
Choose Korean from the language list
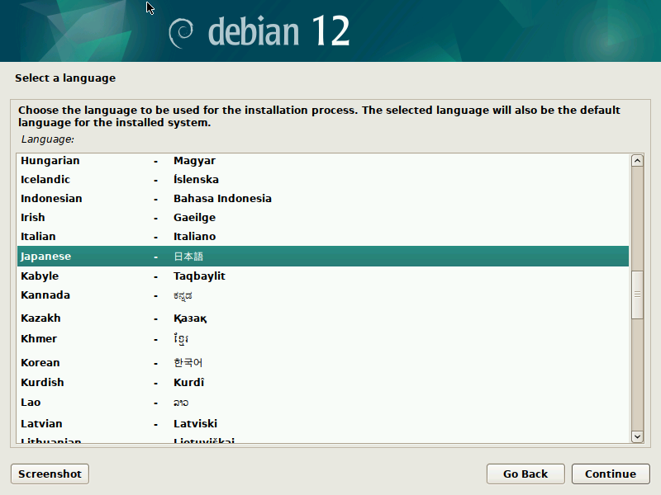[x=323, y=363]
